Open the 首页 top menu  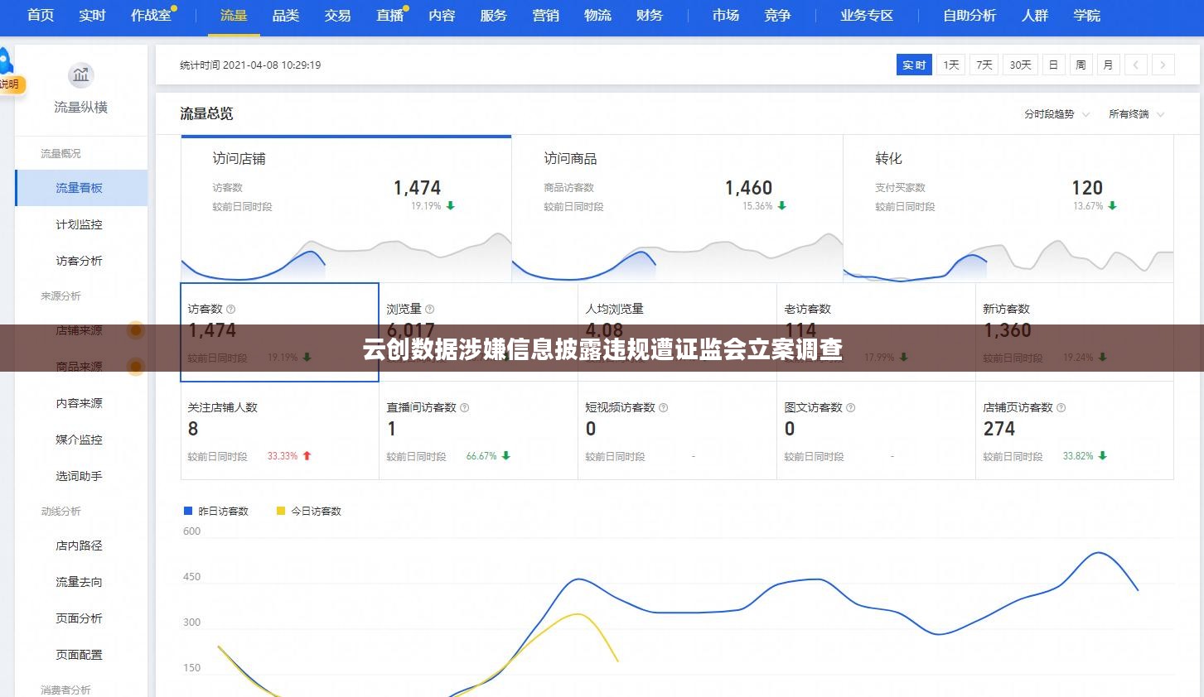[41, 16]
